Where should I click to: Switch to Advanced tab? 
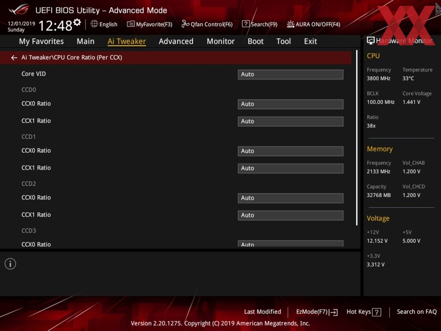point(176,42)
